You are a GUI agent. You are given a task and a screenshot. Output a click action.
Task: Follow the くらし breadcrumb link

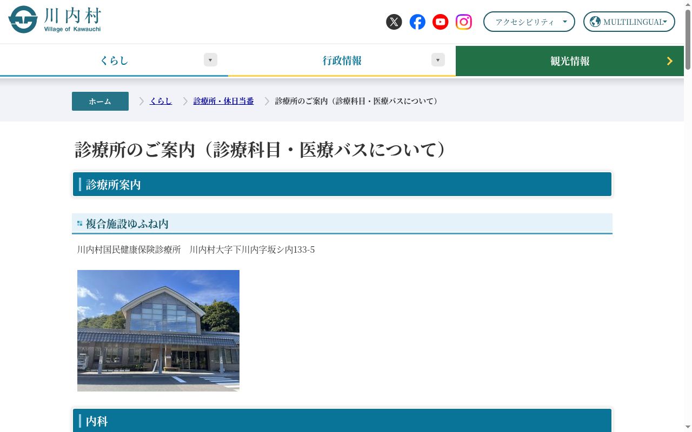(x=161, y=101)
